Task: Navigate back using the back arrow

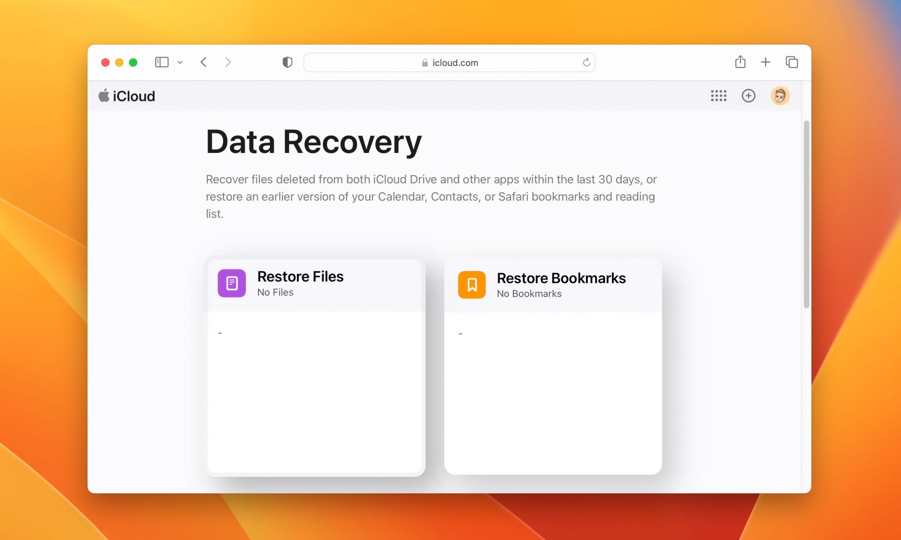Action: (x=204, y=62)
